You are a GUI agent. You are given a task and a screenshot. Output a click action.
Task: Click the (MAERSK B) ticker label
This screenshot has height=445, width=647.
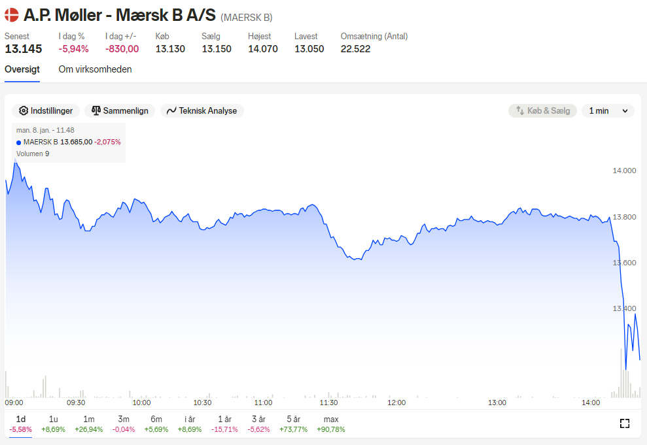[247, 18]
